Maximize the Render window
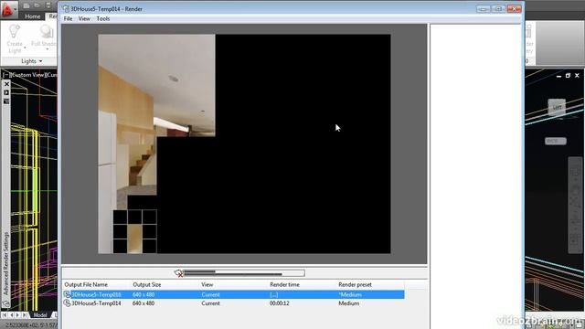 tap(498, 8)
